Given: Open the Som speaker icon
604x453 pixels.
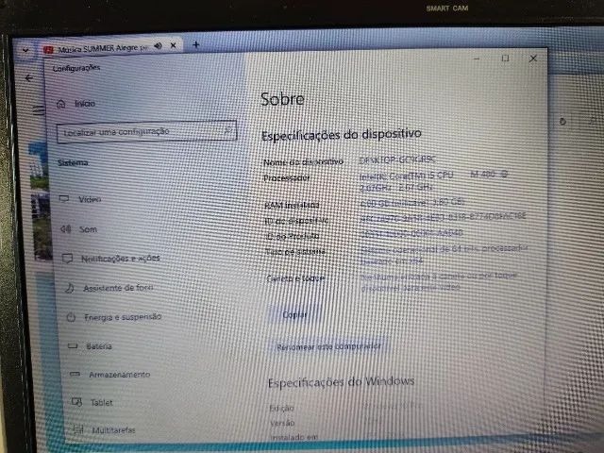Looking at the screenshot, I should (66, 229).
